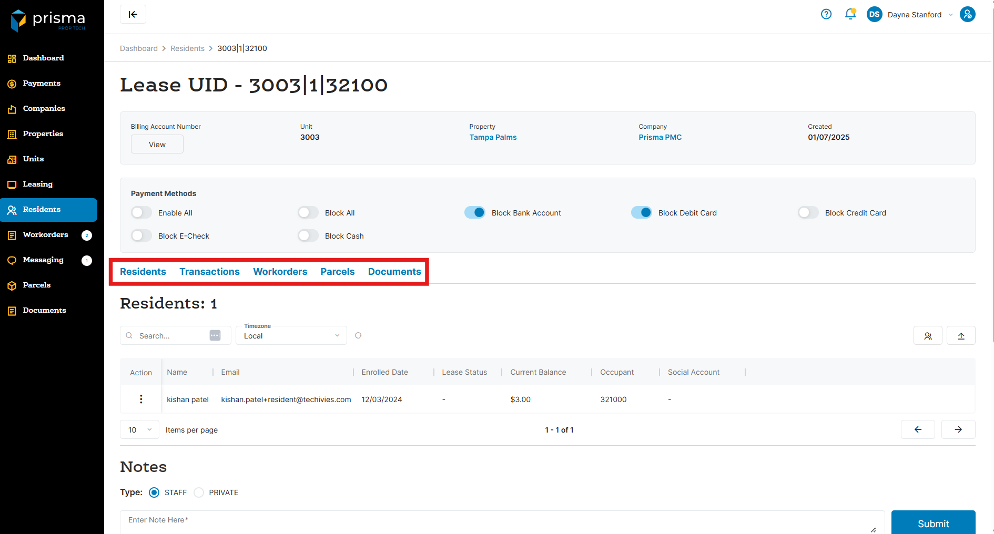Collapse the sidebar with the arrow icon

tap(133, 14)
